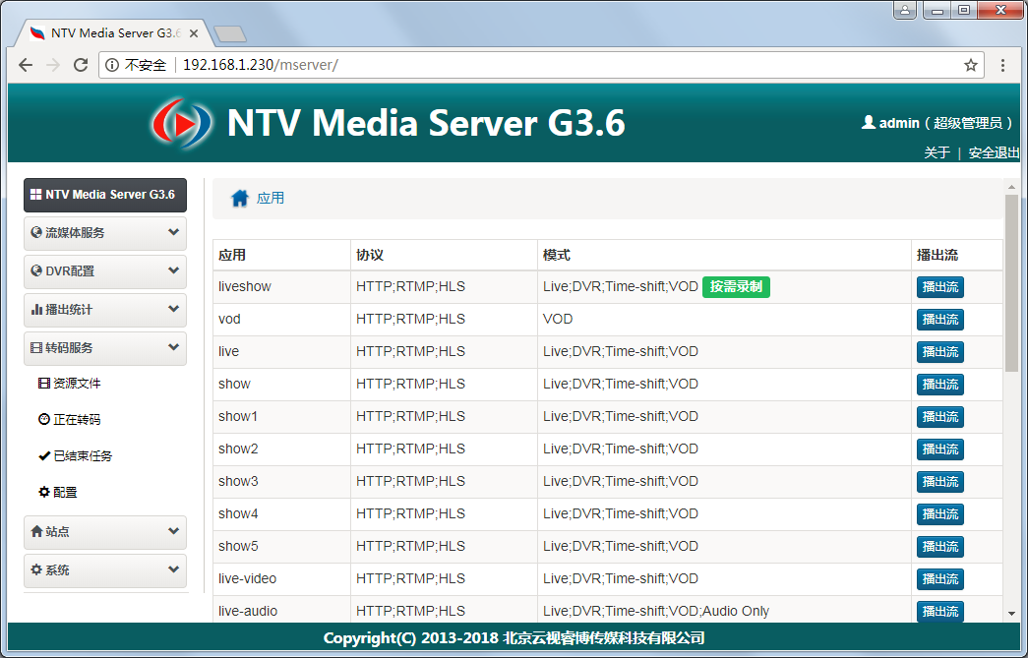The height and width of the screenshot is (658, 1028).
Task: Click the 应用 breadcrumb link
Action: pos(271,198)
